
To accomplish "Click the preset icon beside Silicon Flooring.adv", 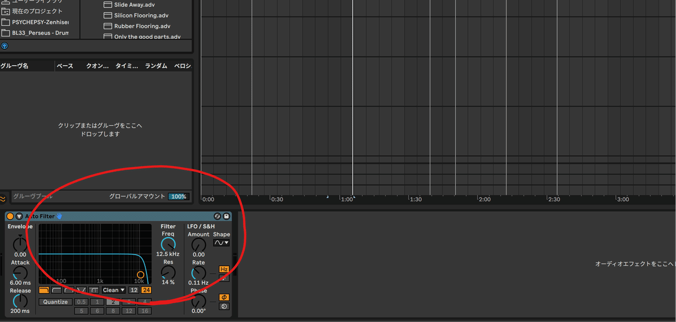I will click(x=108, y=15).
